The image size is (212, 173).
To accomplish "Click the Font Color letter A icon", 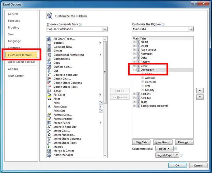I will point(49,106).
